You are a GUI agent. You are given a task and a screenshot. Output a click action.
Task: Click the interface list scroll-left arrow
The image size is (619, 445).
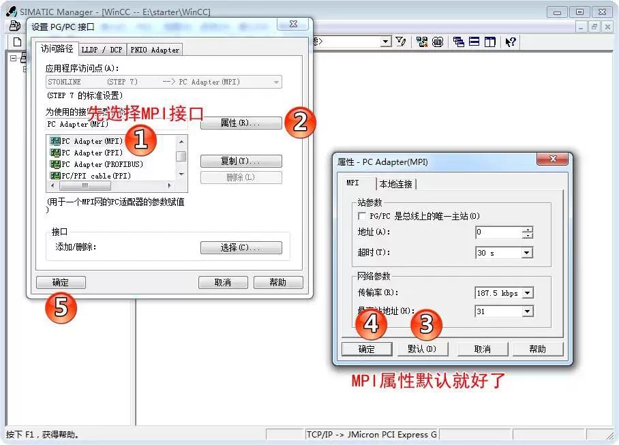click(53, 185)
